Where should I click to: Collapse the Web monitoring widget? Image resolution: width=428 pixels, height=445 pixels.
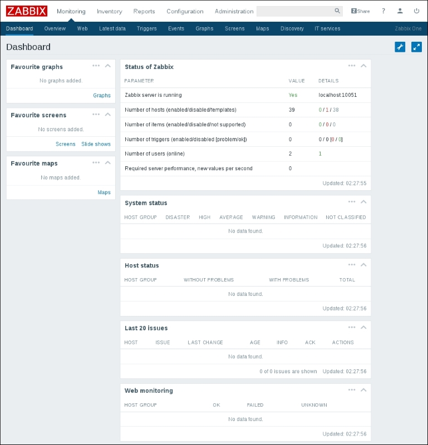click(x=363, y=390)
